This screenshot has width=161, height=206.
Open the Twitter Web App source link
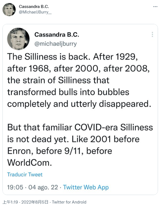click(86, 187)
